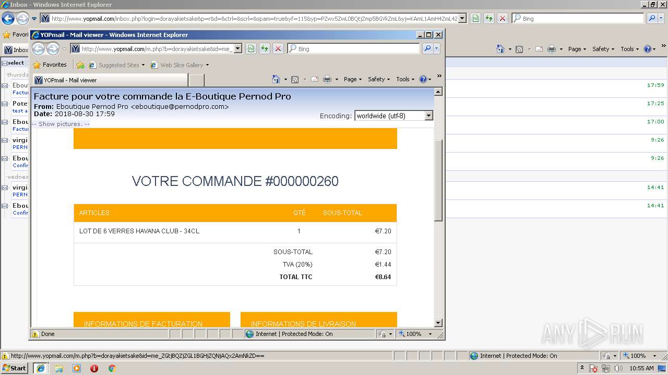The height and width of the screenshot is (375, 668).
Task: Open Chrome from the taskbar
Action: click(x=112, y=368)
